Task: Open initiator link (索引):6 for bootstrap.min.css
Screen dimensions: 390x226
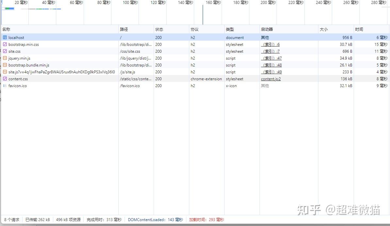Action: point(270,44)
